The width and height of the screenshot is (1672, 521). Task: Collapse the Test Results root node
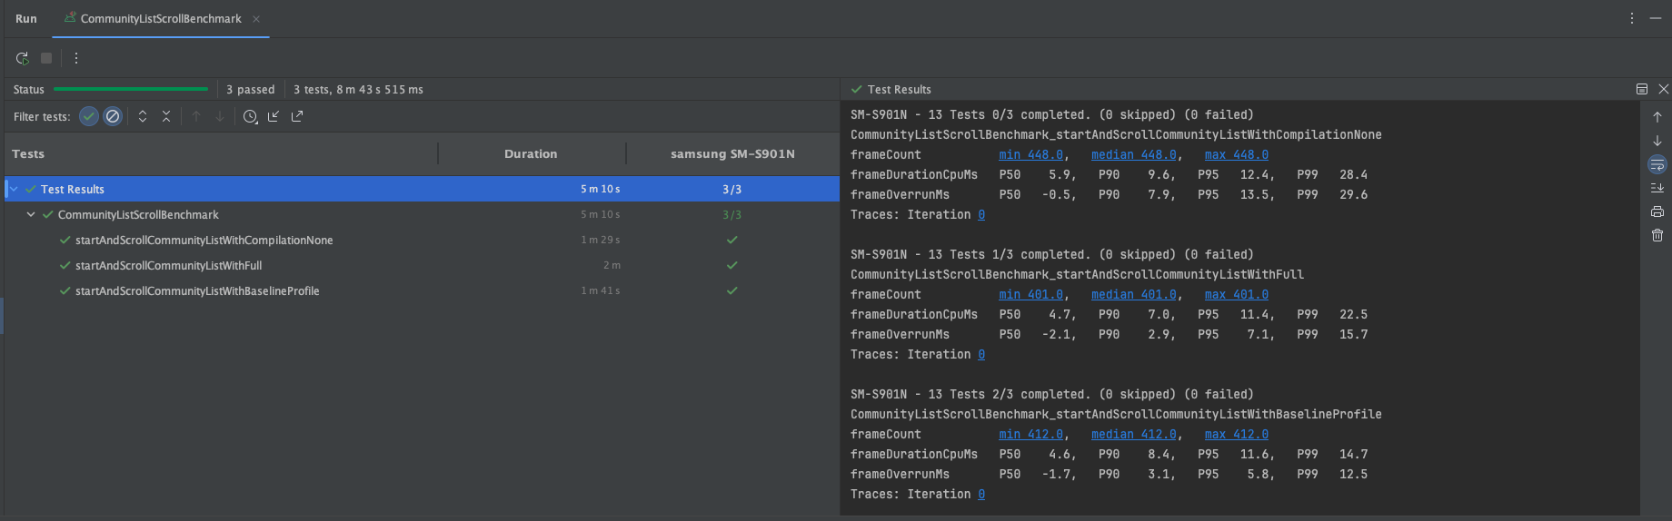tap(14, 189)
